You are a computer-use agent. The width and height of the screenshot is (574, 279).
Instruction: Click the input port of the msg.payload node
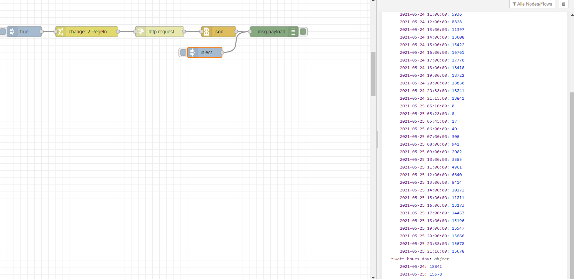[250, 32]
